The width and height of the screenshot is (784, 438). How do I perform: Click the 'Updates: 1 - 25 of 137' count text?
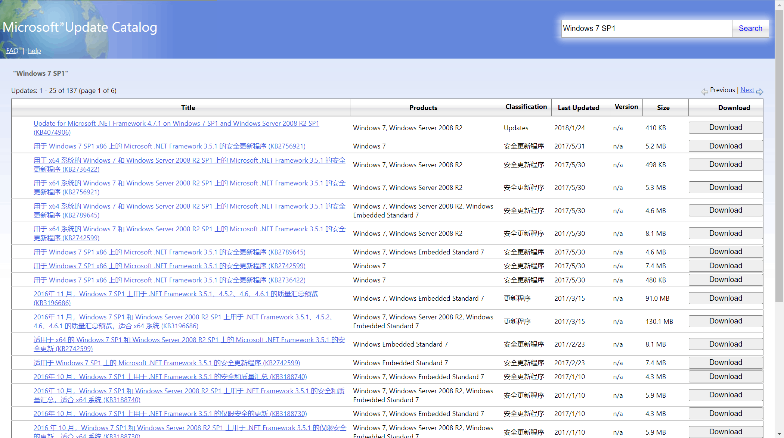tap(64, 91)
